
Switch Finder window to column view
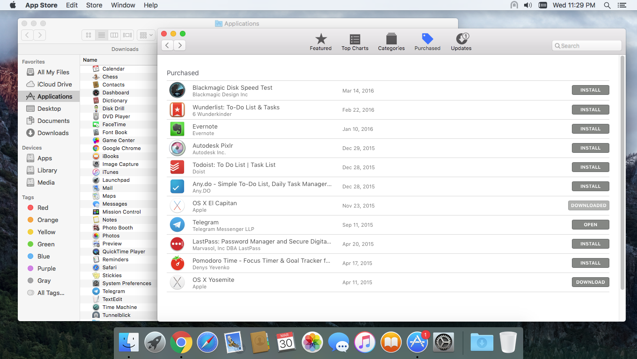pos(114,35)
